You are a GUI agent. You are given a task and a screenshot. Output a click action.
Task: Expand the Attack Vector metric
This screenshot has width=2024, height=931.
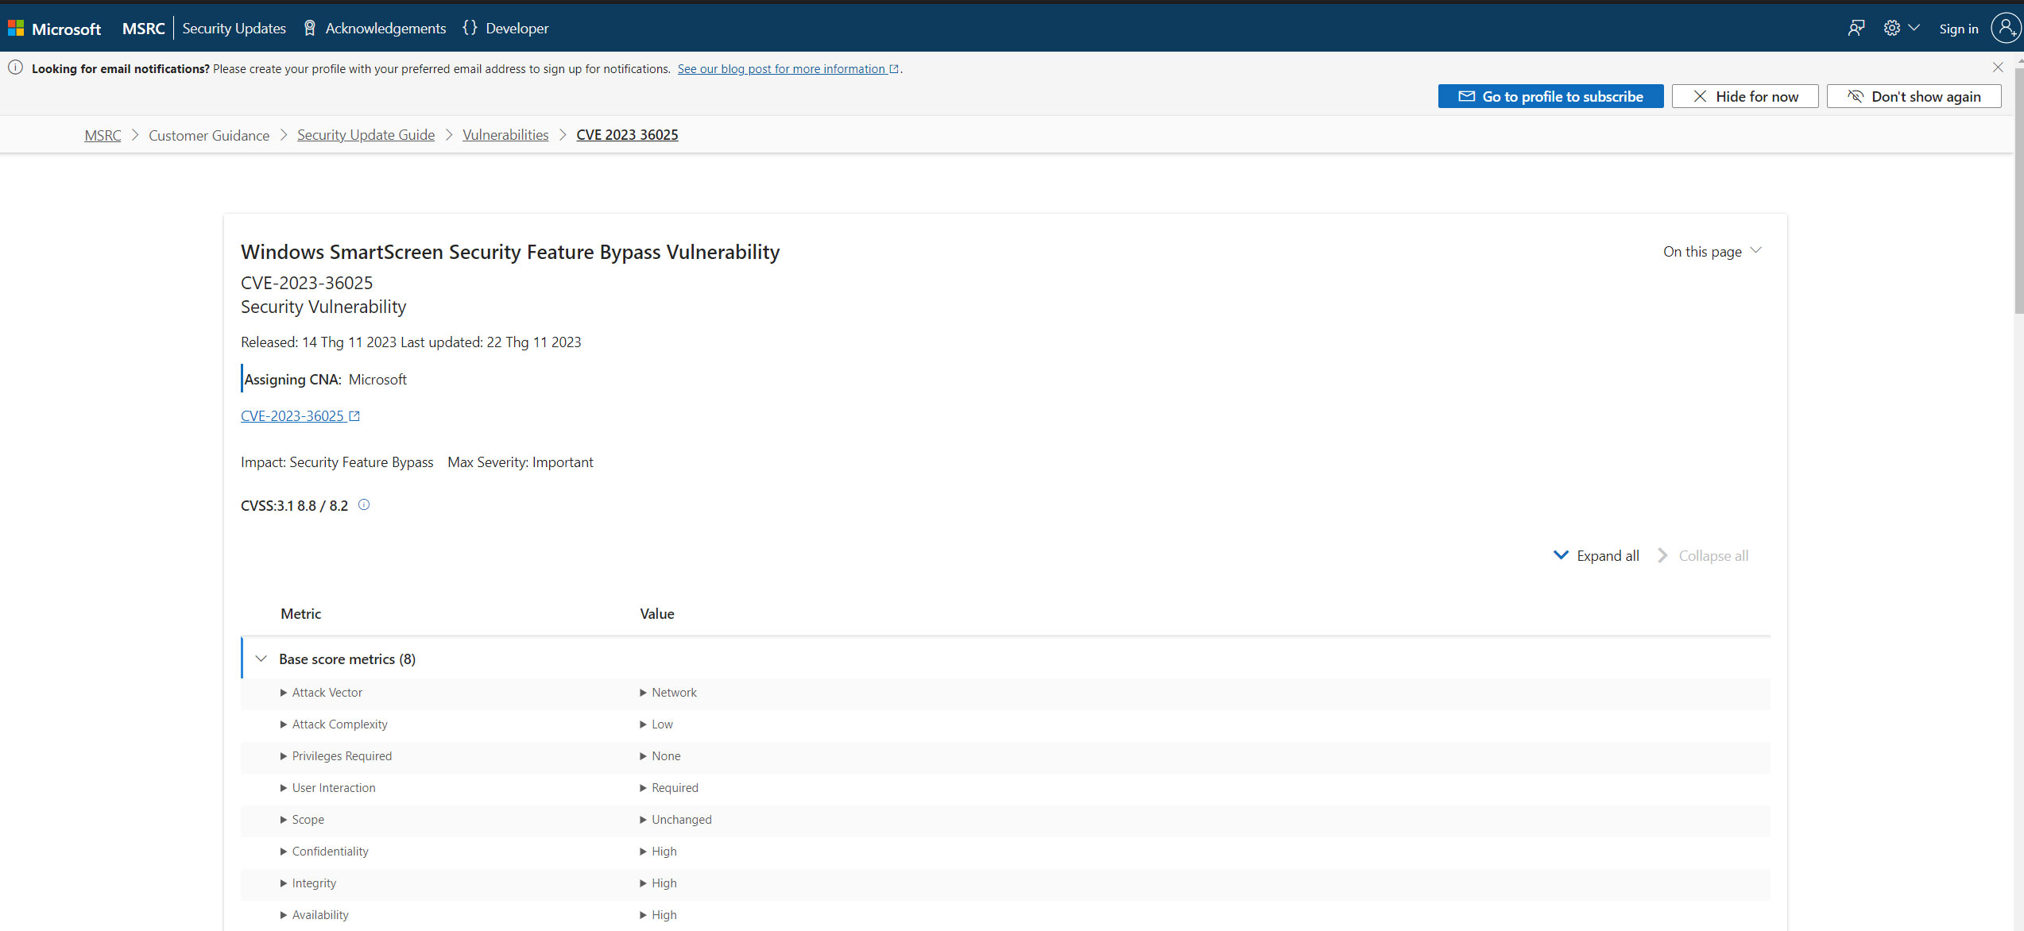coord(321,693)
